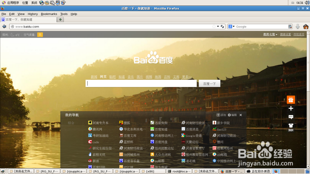Click the orange gift box icon
This screenshot has width=310, height=174.
point(291,100)
